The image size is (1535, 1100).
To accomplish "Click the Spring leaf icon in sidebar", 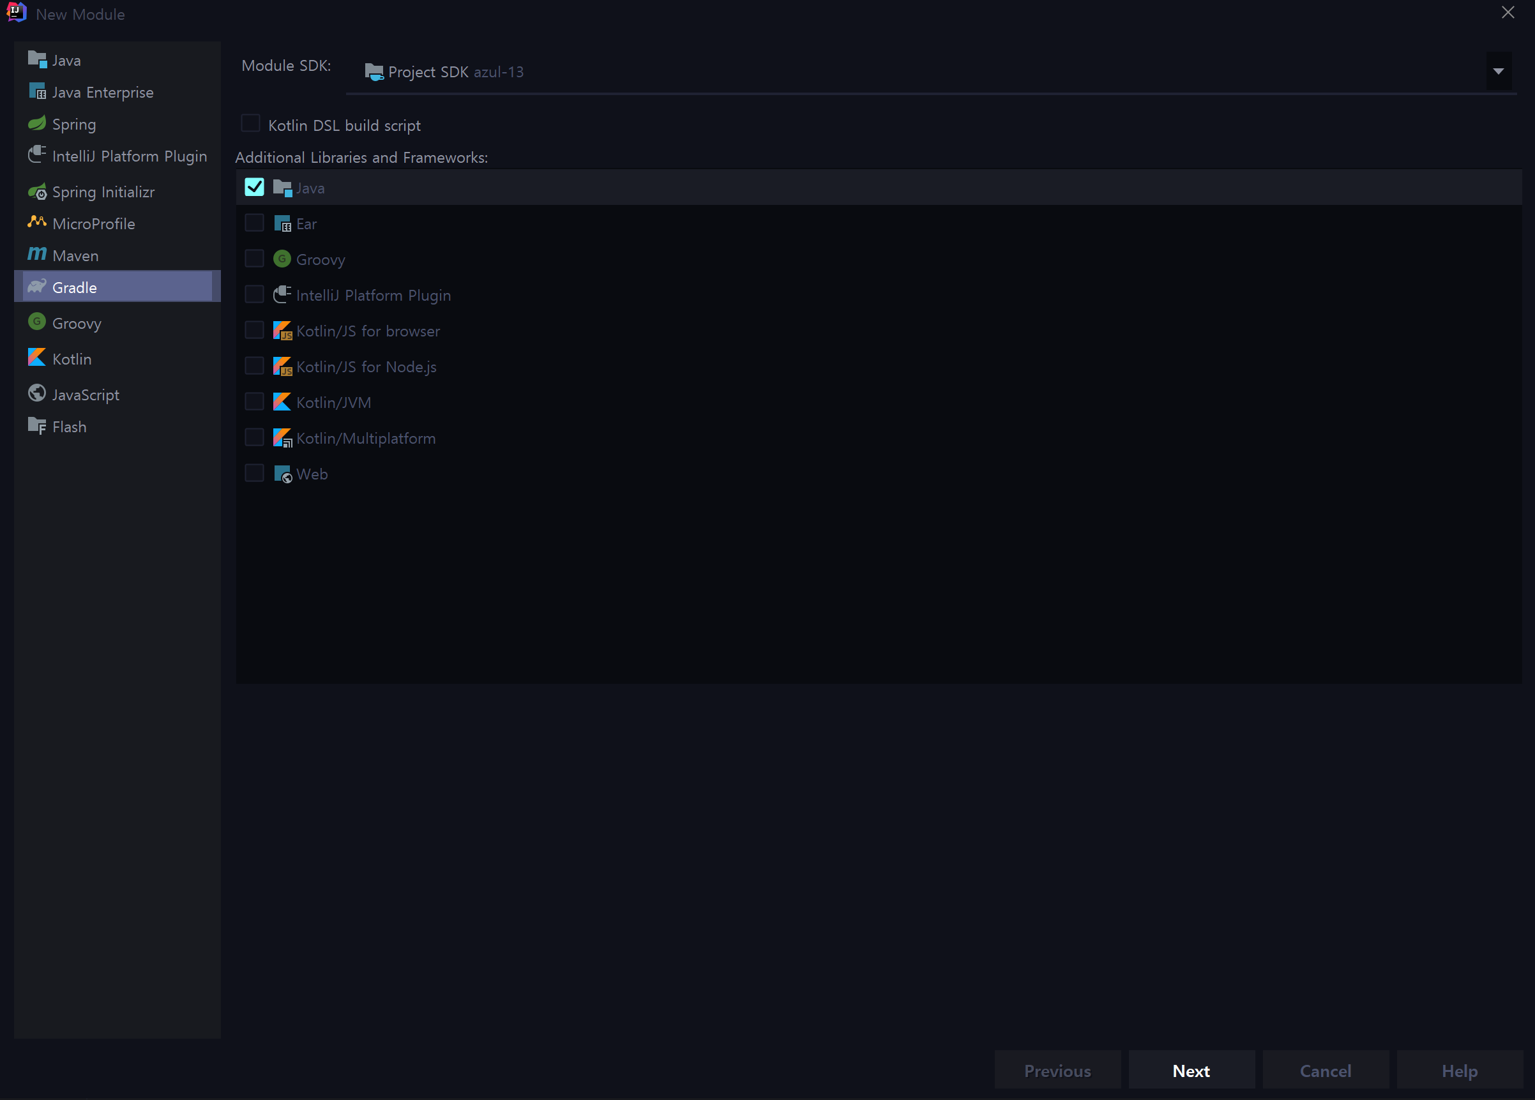I will point(36,123).
